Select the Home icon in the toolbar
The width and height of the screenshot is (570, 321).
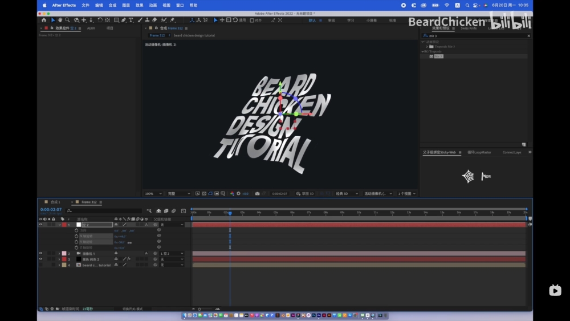pyautogui.click(x=44, y=21)
